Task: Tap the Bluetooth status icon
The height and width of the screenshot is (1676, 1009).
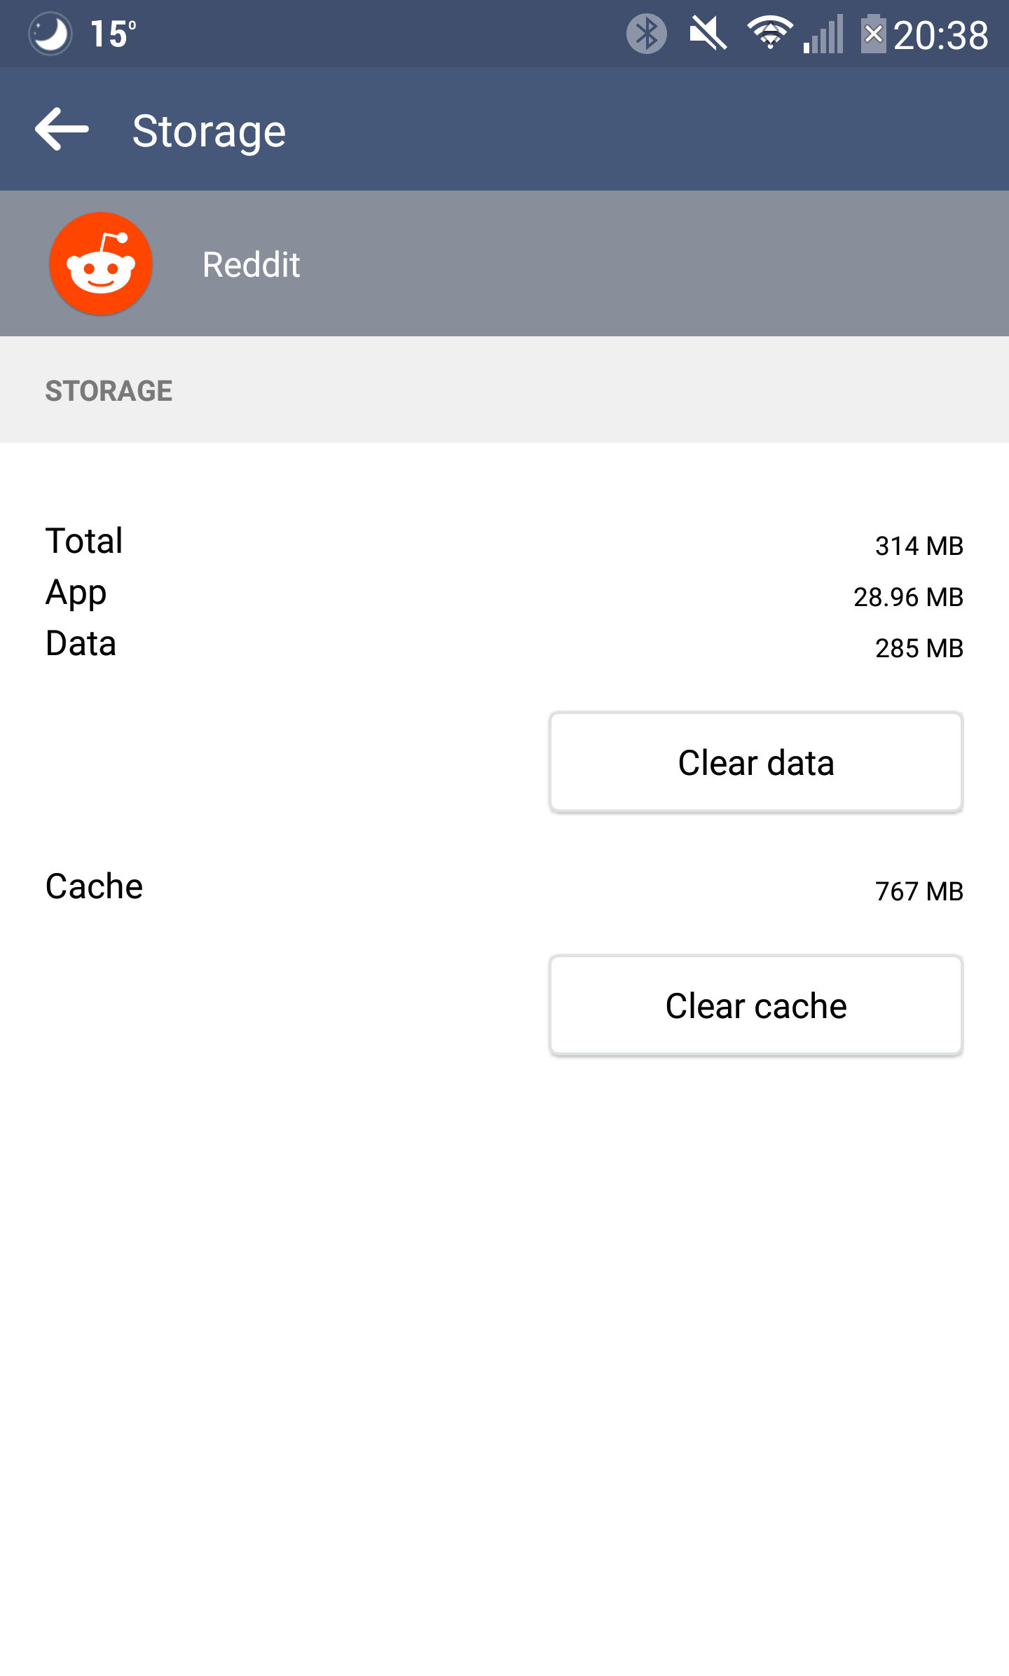Action: [646, 34]
